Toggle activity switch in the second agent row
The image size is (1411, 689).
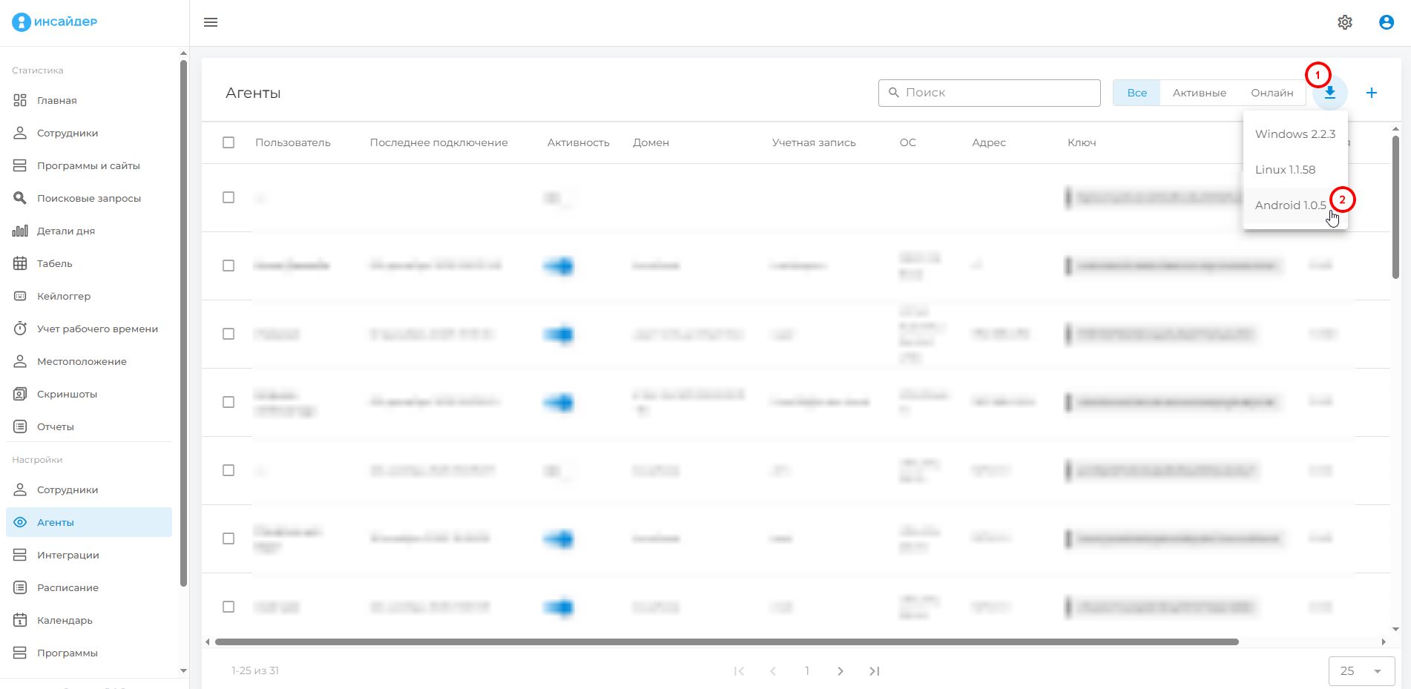pos(559,266)
